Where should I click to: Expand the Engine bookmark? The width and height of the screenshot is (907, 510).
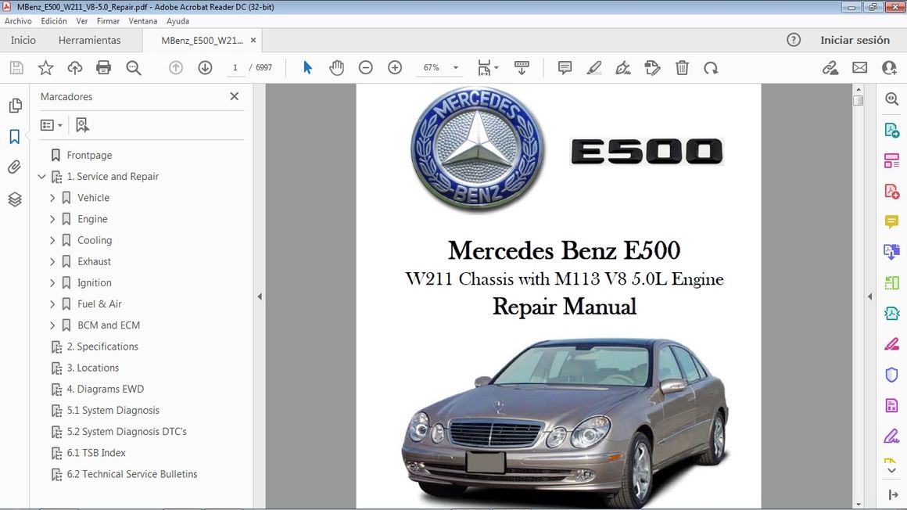coord(52,219)
